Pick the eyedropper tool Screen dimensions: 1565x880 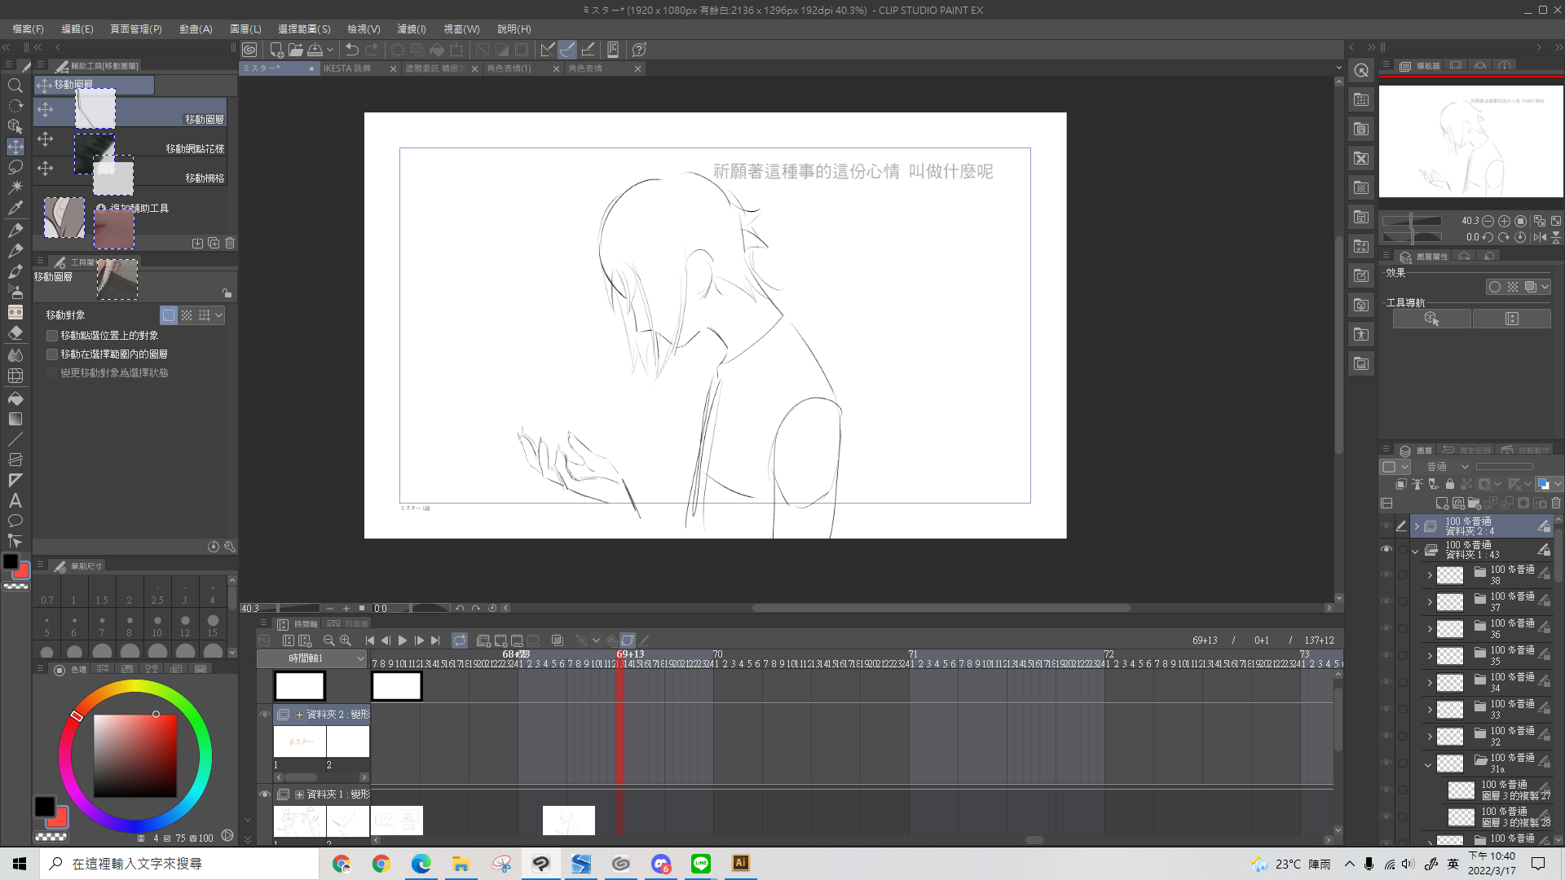(15, 208)
